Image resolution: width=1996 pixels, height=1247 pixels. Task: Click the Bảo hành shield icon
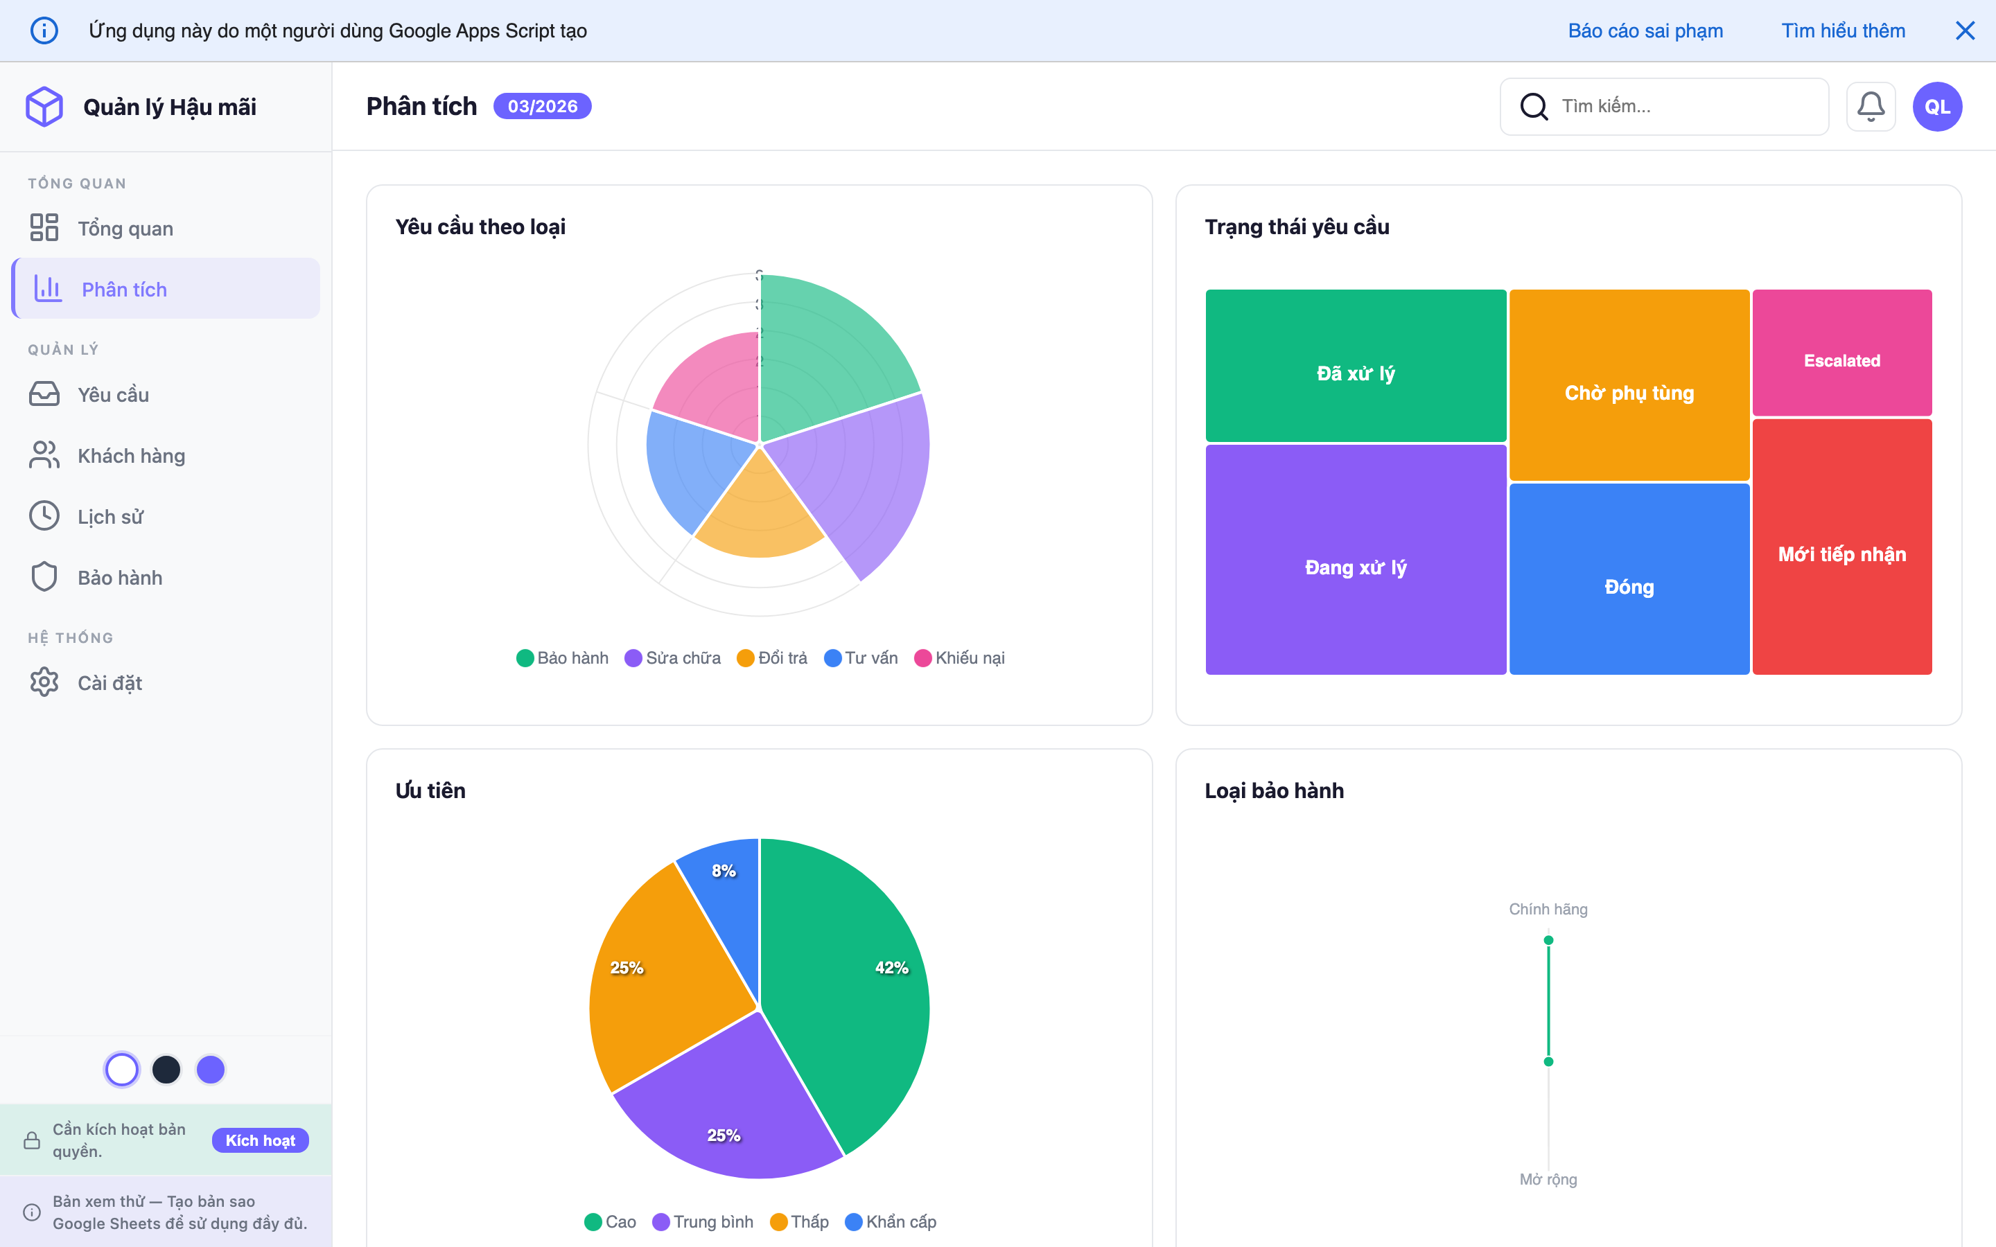coord(44,577)
